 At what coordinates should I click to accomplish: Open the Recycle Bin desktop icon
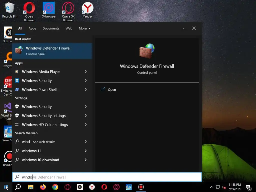pyautogui.click(x=10, y=10)
